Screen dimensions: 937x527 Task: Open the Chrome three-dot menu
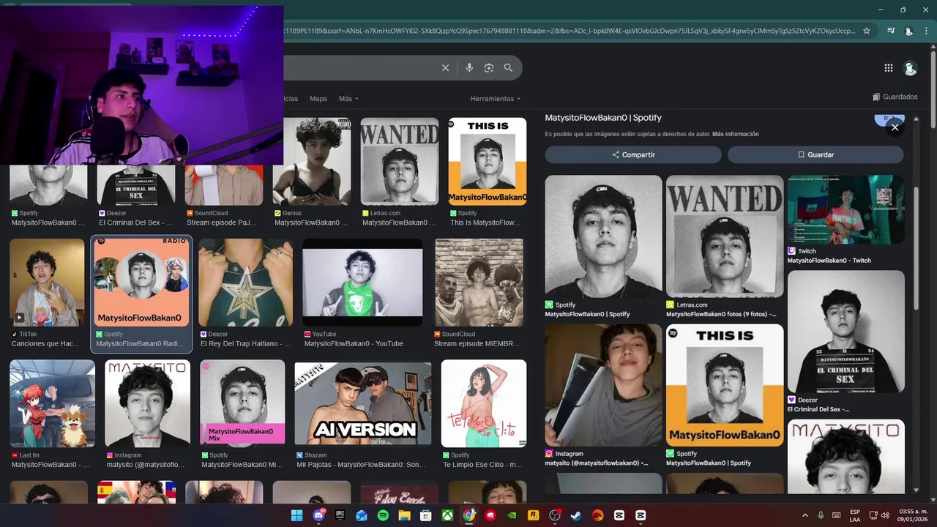point(926,31)
